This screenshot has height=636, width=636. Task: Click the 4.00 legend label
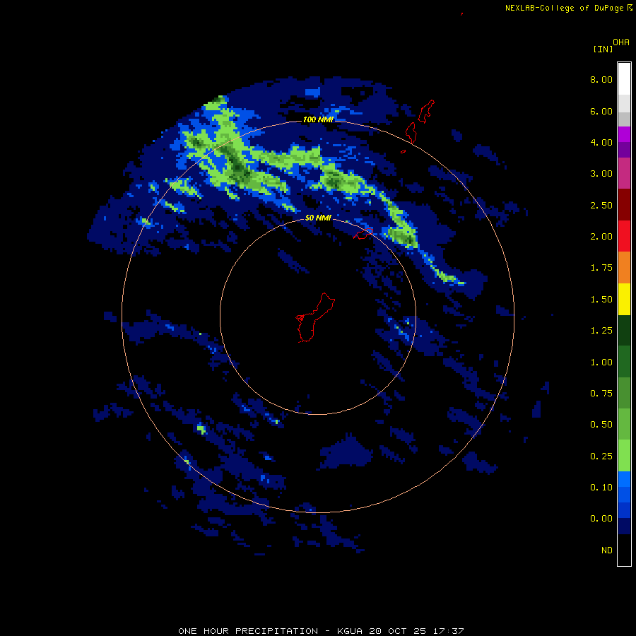coord(601,142)
